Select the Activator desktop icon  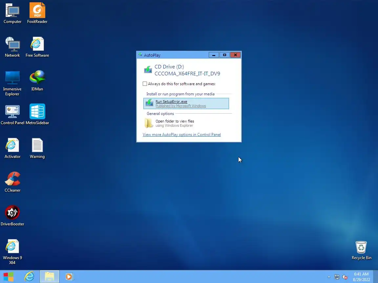pos(12,148)
